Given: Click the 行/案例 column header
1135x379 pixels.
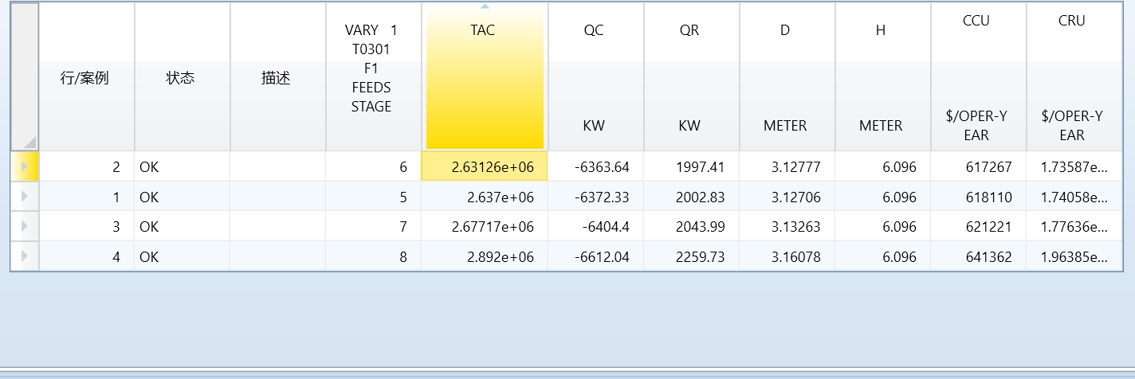Looking at the screenshot, I should tap(86, 78).
